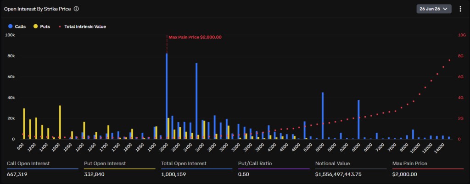Click the 6500 strike call bar
Viewport: 470px width, 184px height.
click(358, 120)
